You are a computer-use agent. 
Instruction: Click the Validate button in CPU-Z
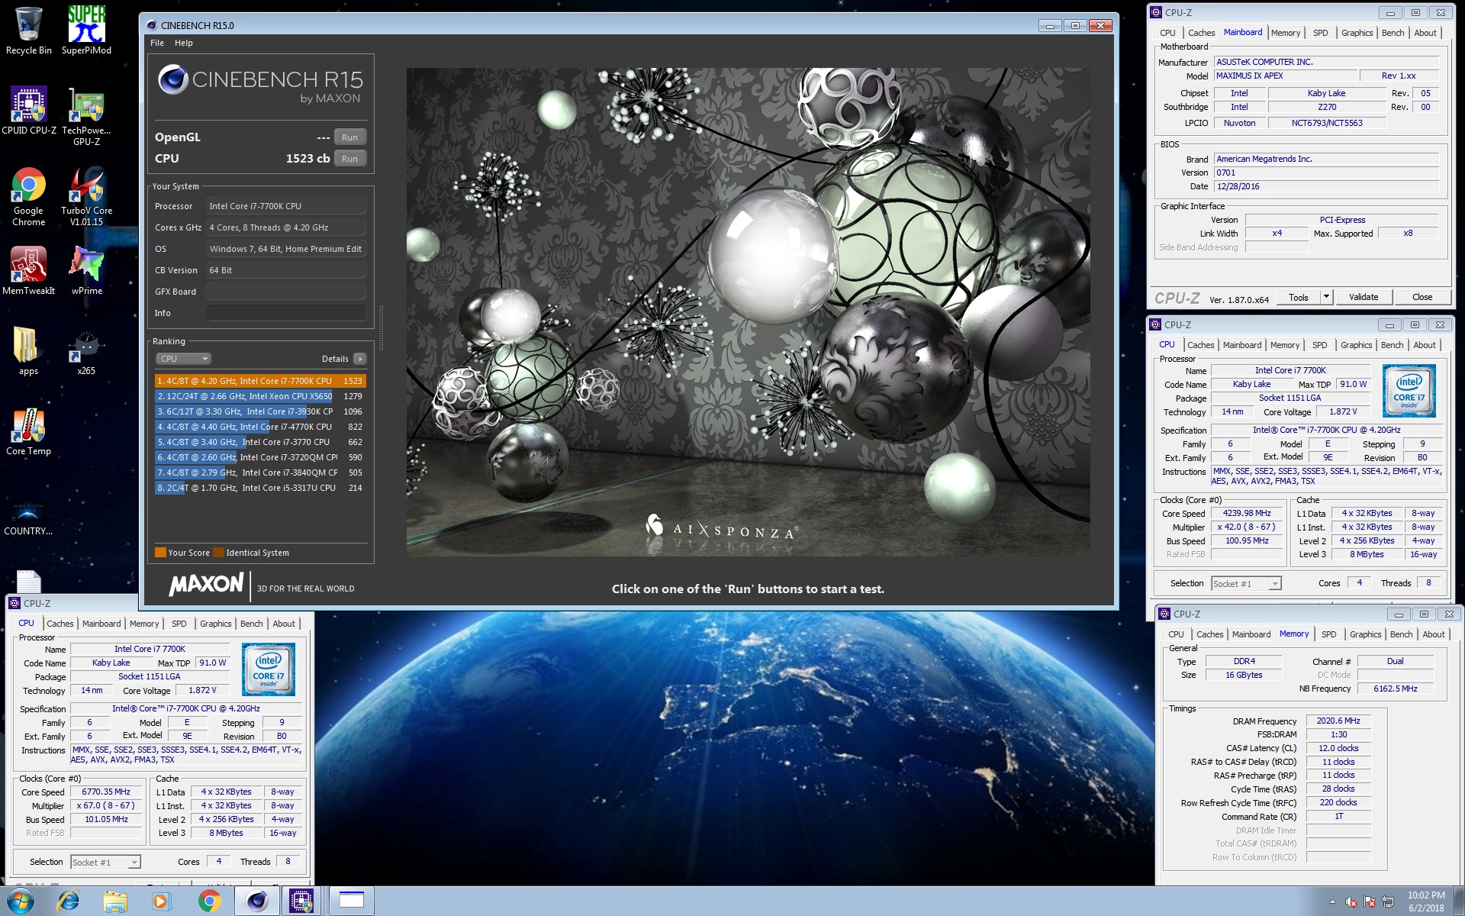pyautogui.click(x=1364, y=297)
